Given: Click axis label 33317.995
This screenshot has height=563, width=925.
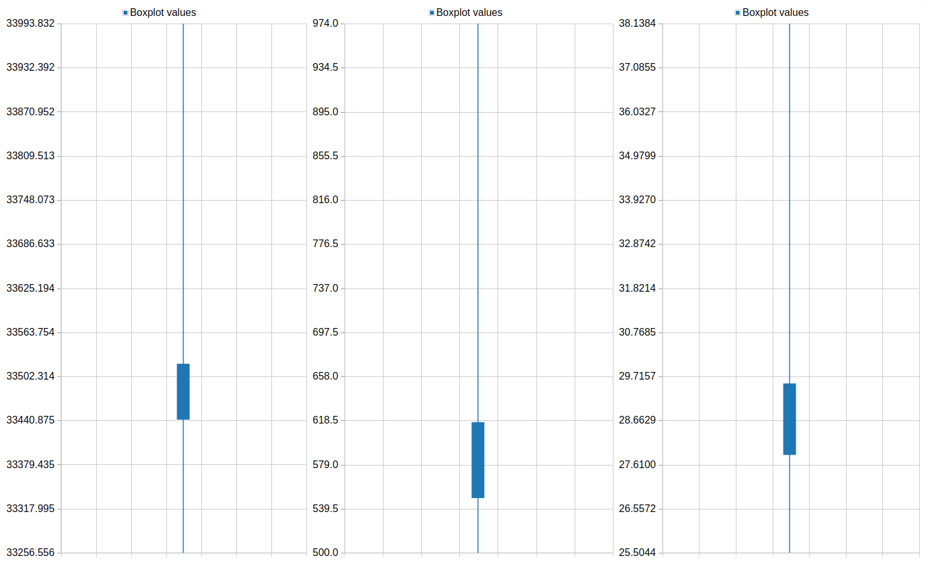Looking at the screenshot, I should pyautogui.click(x=31, y=509).
